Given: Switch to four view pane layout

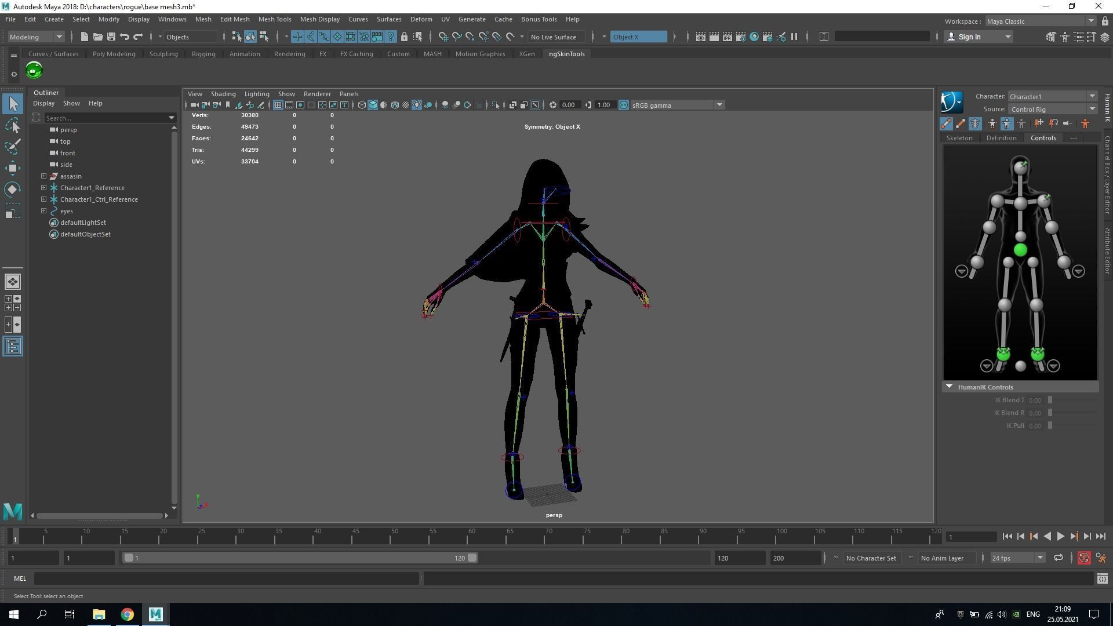Looking at the screenshot, I should click(x=13, y=303).
